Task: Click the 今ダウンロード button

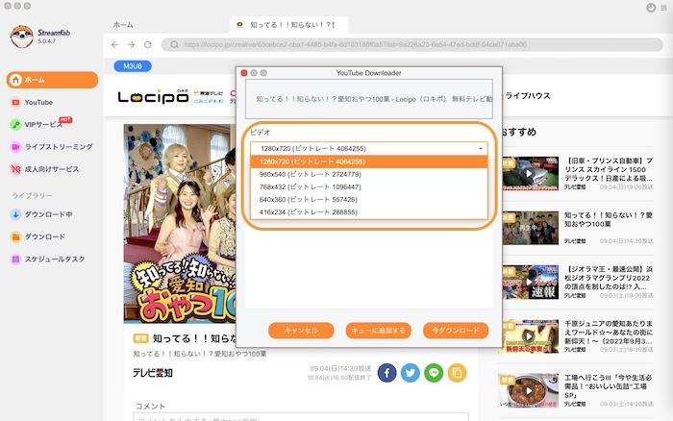Action: 456,331
